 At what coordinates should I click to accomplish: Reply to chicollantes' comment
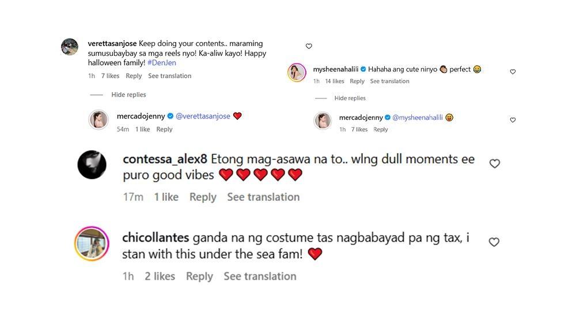click(199, 276)
